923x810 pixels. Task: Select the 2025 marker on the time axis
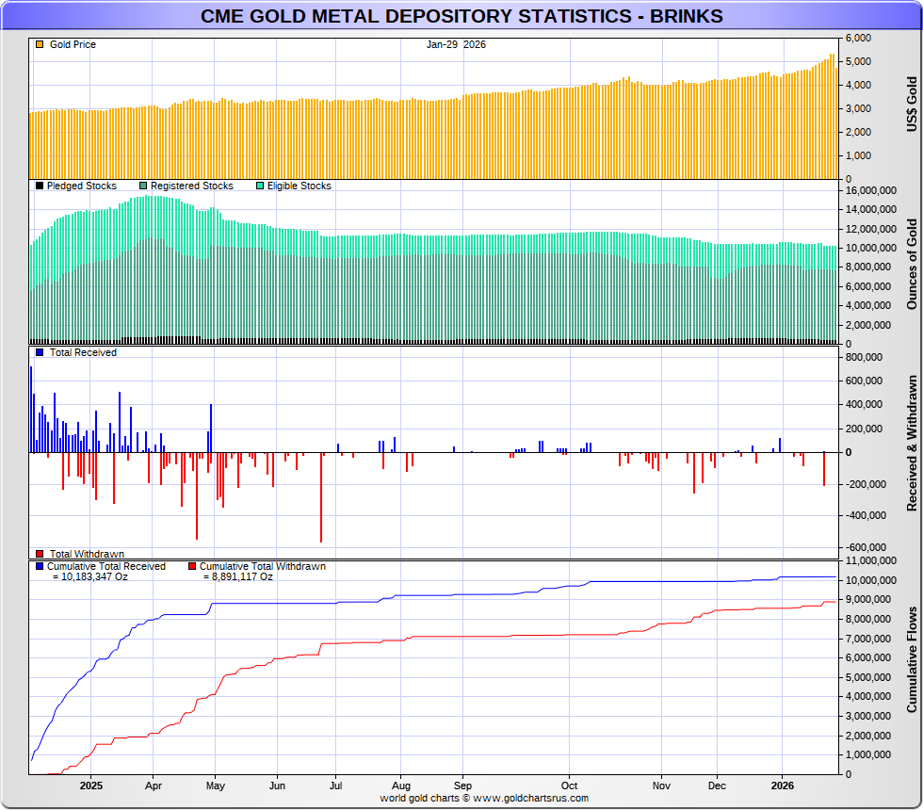[x=91, y=785]
